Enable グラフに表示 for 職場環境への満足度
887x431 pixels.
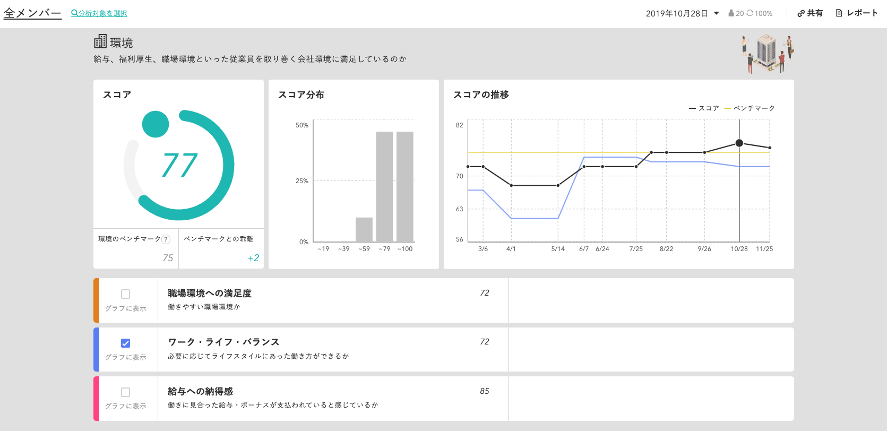(x=126, y=294)
